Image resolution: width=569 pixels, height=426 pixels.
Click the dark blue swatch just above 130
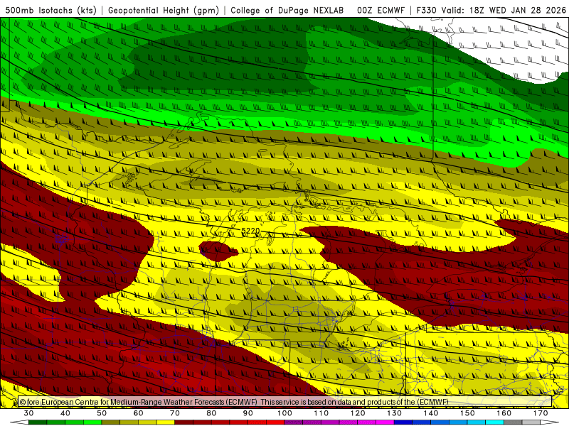(403, 422)
